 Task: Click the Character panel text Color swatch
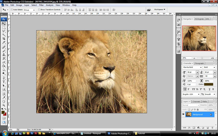(209, 84)
